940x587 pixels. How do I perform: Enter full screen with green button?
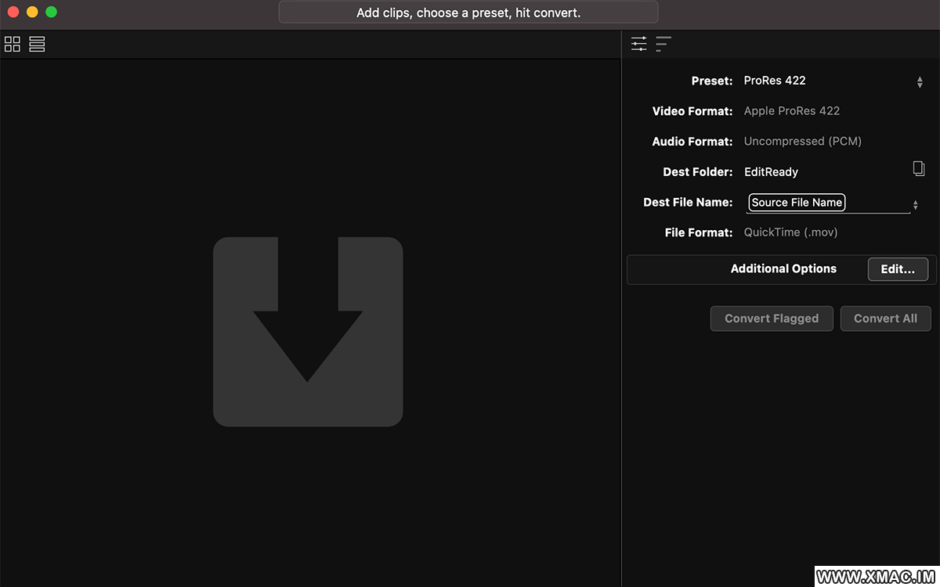(x=51, y=12)
